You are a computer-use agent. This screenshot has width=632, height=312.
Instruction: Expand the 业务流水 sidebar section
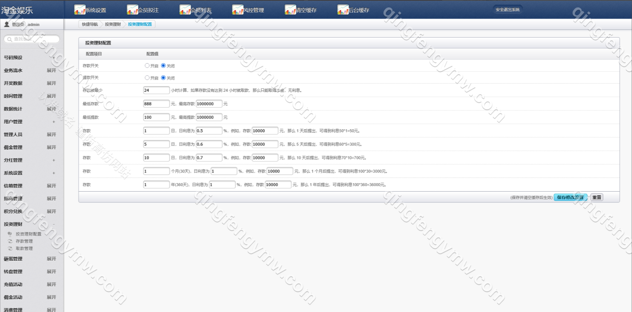point(51,71)
